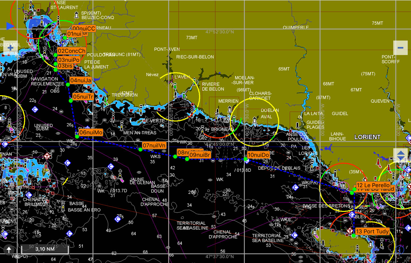Tap red T diamond mark near NAN
Screen dimensions: 411x263
[47, 156]
